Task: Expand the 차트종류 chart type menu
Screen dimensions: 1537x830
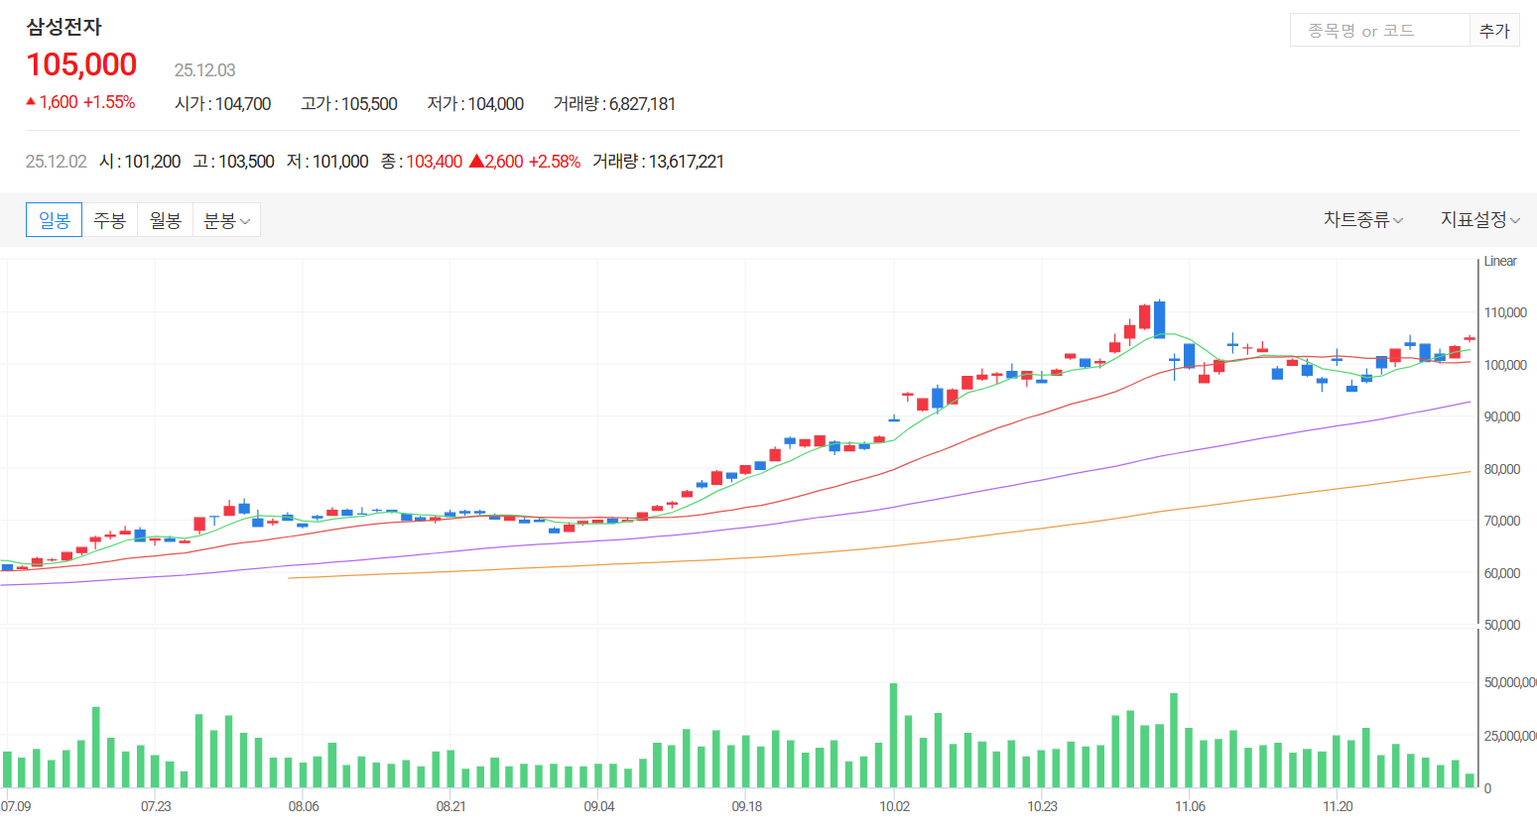Action: pyautogui.click(x=1363, y=219)
